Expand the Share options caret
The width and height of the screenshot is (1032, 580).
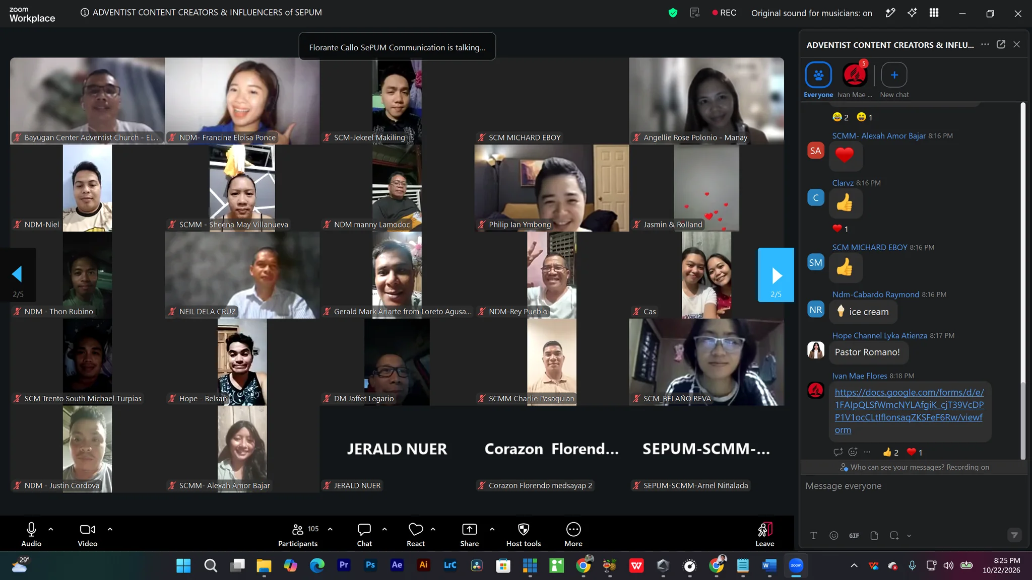(x=492, y=529)
